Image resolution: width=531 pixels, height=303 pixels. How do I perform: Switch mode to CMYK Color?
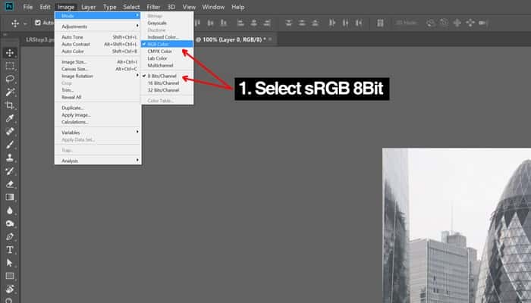160,51
